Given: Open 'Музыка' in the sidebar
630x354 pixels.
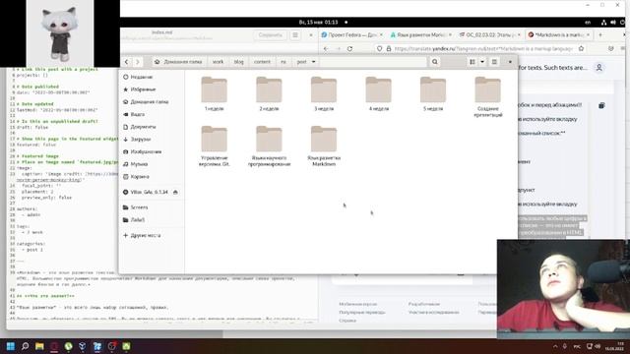Looking at the screenshot, I should pos(152,164).
